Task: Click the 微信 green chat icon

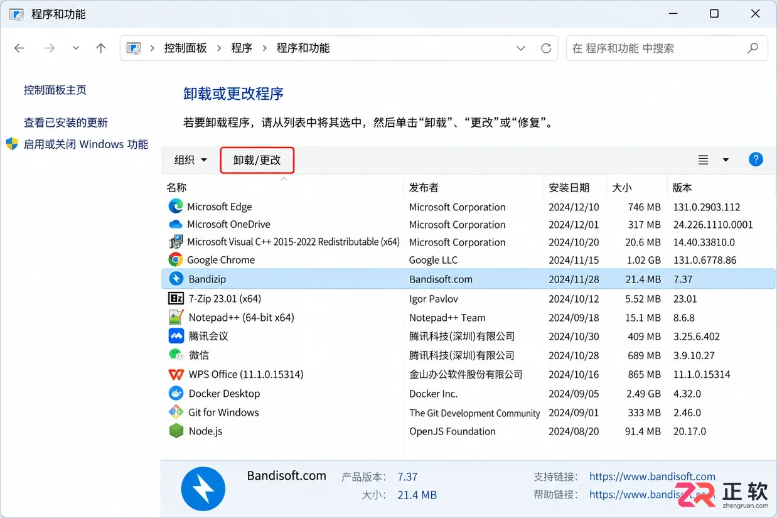Action: [x=176, y=355]
